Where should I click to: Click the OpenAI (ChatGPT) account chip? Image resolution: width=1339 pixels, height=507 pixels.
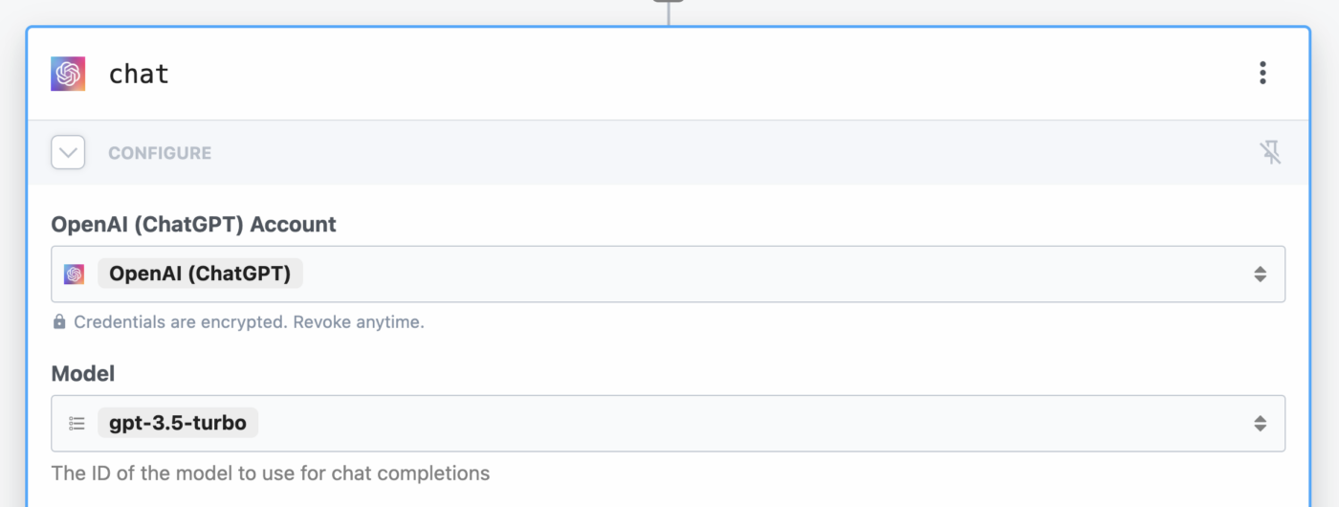(x=200, y=274)
